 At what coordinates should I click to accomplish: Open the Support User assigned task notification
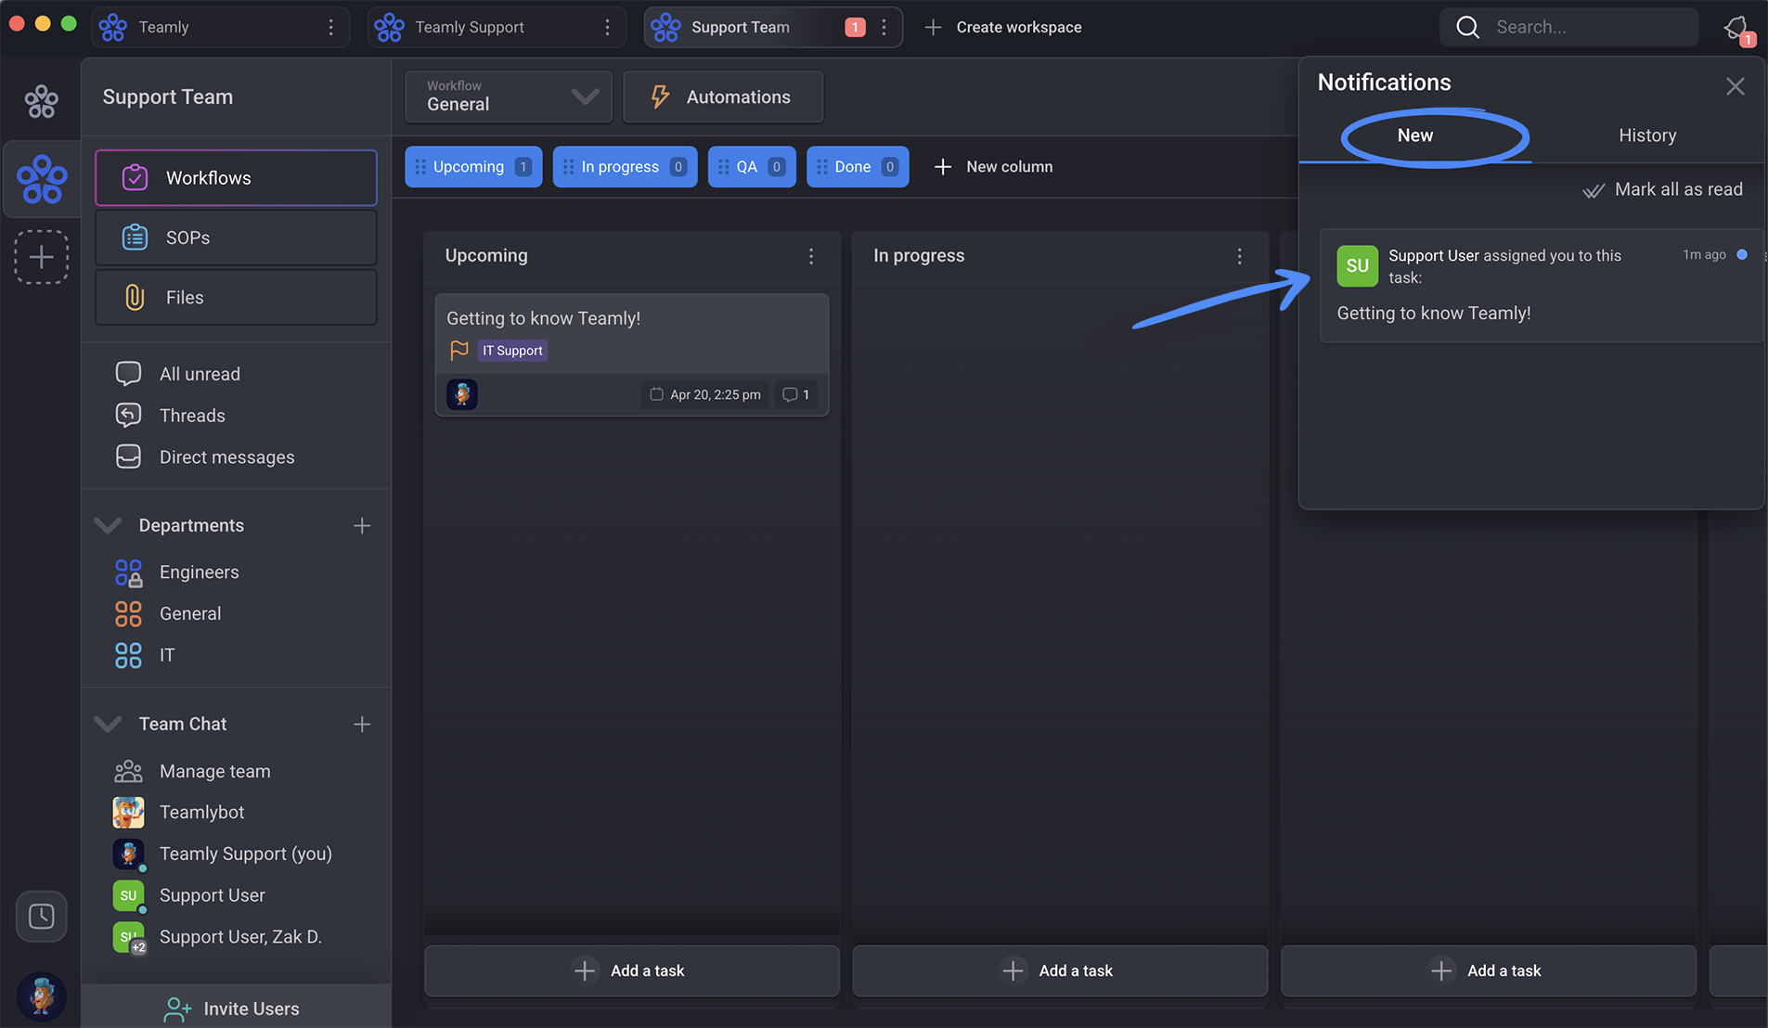(1541, 286)
